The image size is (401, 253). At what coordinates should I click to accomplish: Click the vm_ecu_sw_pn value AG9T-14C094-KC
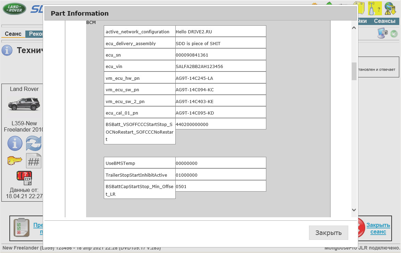pyautogui.click(x=195, y=90)
